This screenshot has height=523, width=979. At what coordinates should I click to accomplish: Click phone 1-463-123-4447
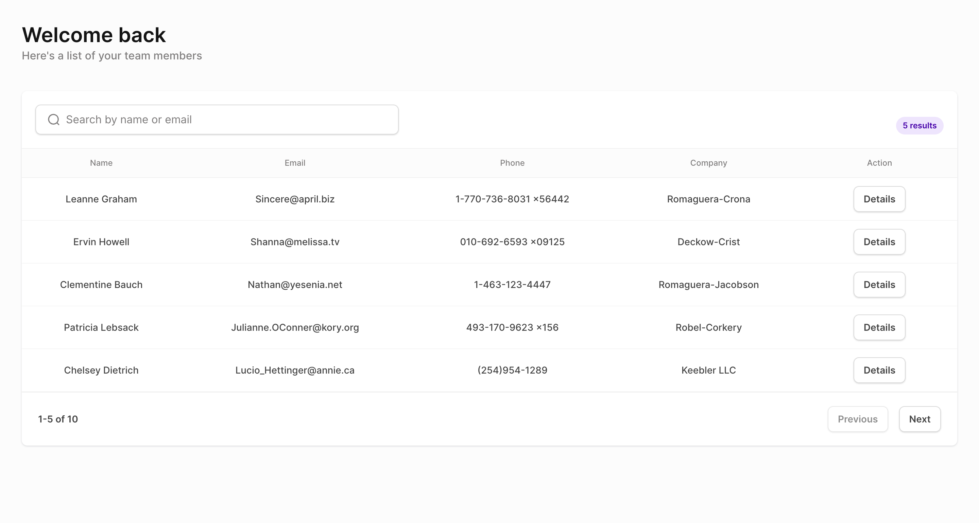[x=512, y=285]
